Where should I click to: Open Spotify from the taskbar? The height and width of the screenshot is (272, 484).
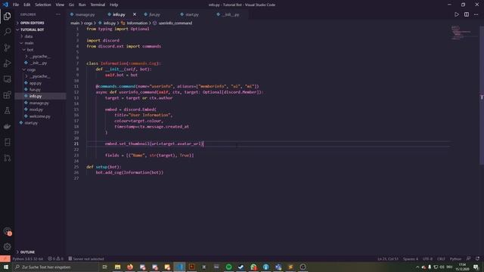[x=228, y=267]
